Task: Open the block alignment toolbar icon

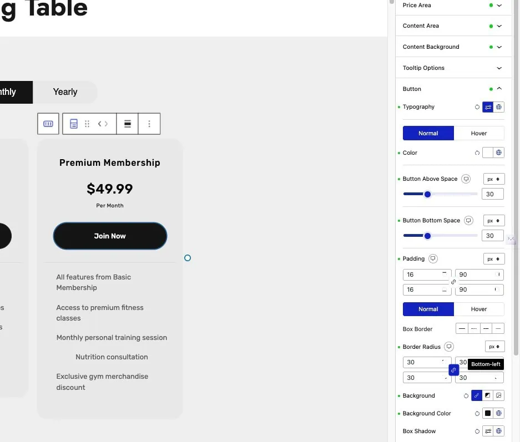Action: coord(128,124)
